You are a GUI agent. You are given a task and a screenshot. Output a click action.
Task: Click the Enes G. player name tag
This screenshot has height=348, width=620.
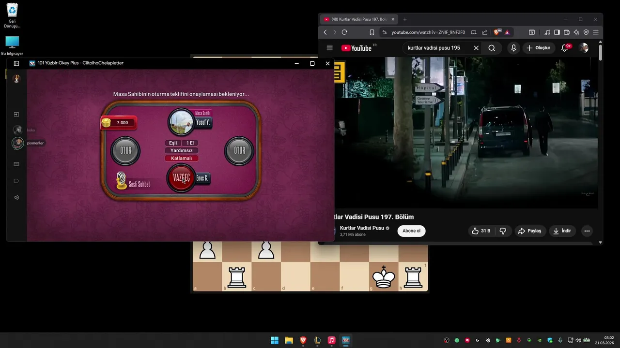202,178
